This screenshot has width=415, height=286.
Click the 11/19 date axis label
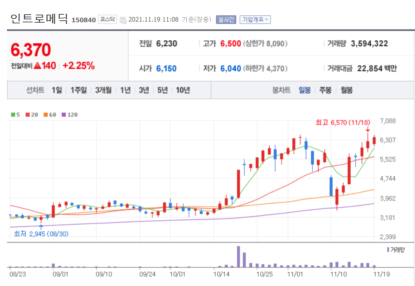point(382,274)
